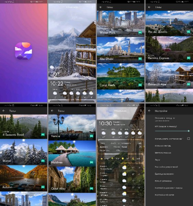Tap first hourly cloud icon under the 10:30 clock
193x206 pixels.
[x=103, y=133]
